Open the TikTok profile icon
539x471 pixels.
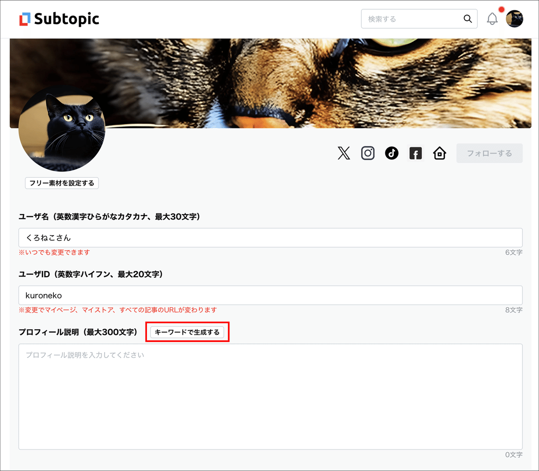pos(392,153)
